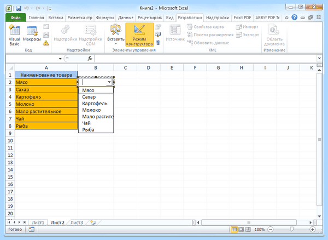The width and height of the screenshot is (328, 240).
Task: Click the Insert Worksheet tab icon
Action: click(93, 222)
